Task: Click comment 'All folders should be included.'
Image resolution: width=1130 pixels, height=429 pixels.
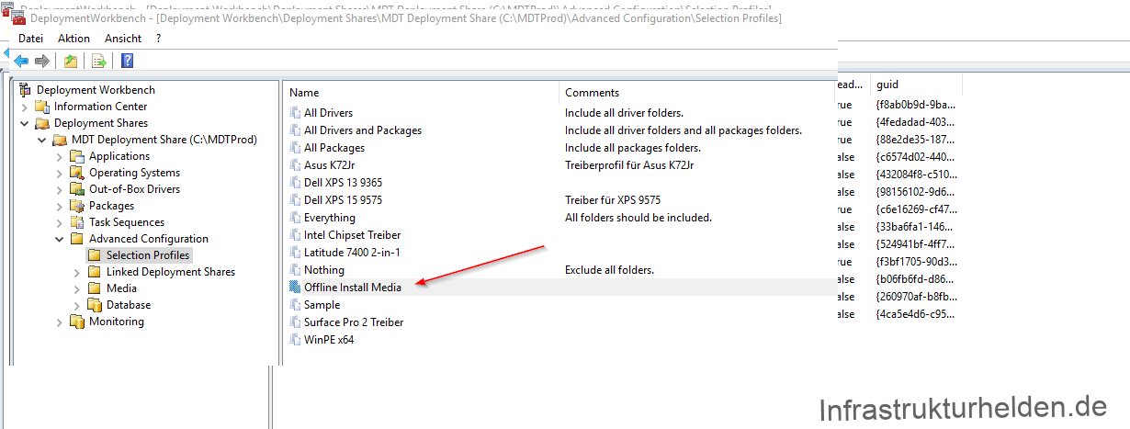Action: 638,218
